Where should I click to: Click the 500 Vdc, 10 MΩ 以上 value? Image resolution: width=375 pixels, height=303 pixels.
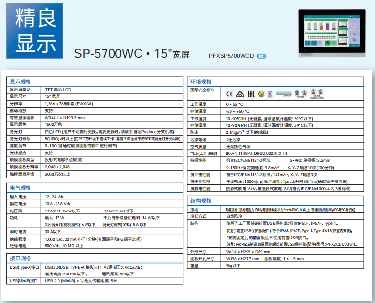(x=64, y=246)
